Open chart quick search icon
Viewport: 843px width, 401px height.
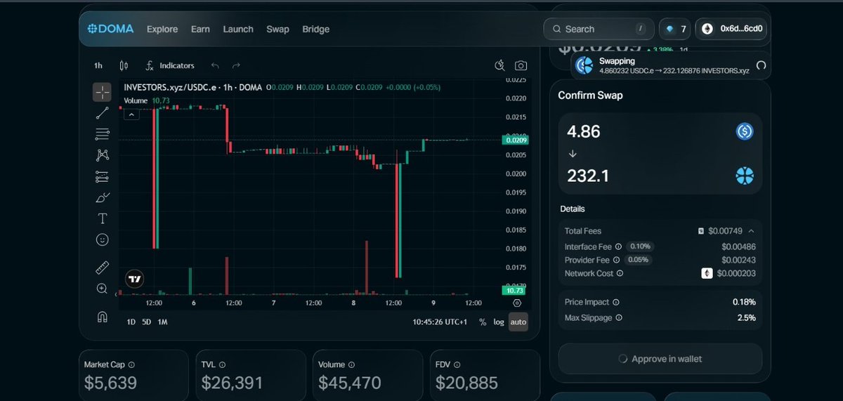click(x=500, y=65)
